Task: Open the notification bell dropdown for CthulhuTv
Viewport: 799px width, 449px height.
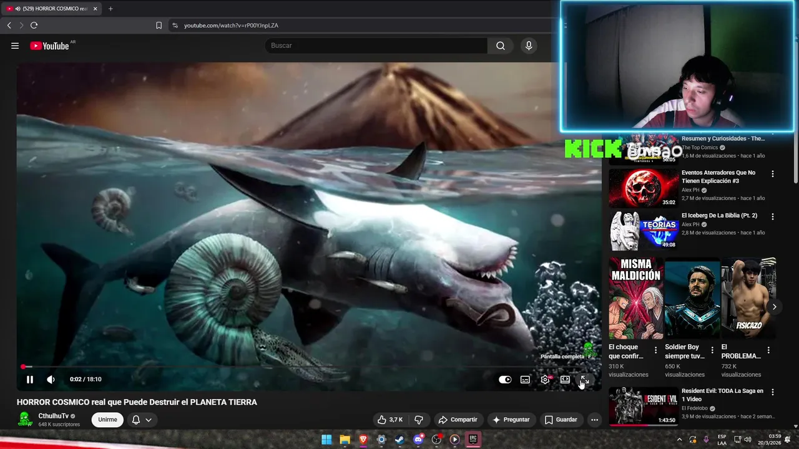Action: pos(142,420)
